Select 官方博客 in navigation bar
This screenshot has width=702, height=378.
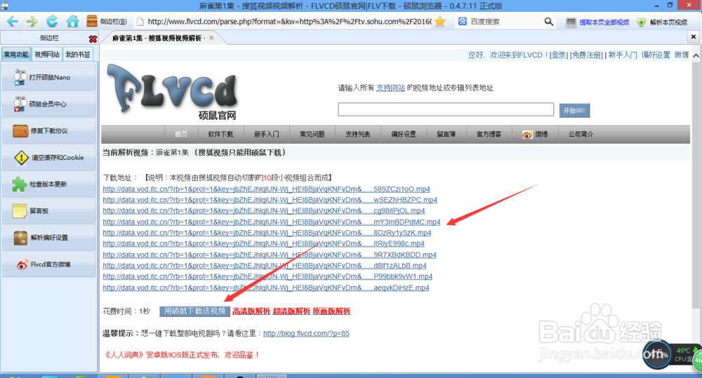[x=489, y=134]
